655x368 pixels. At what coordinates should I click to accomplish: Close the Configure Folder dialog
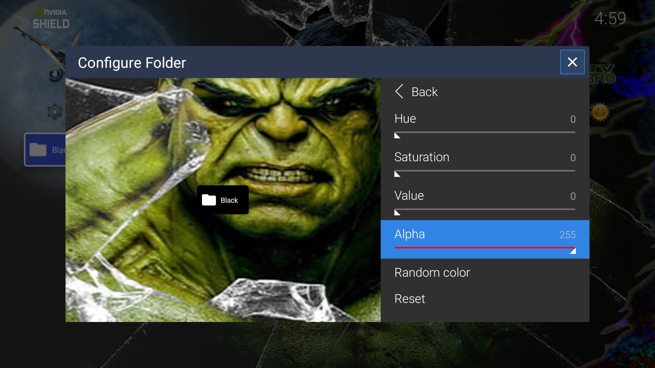pos(572,62)
